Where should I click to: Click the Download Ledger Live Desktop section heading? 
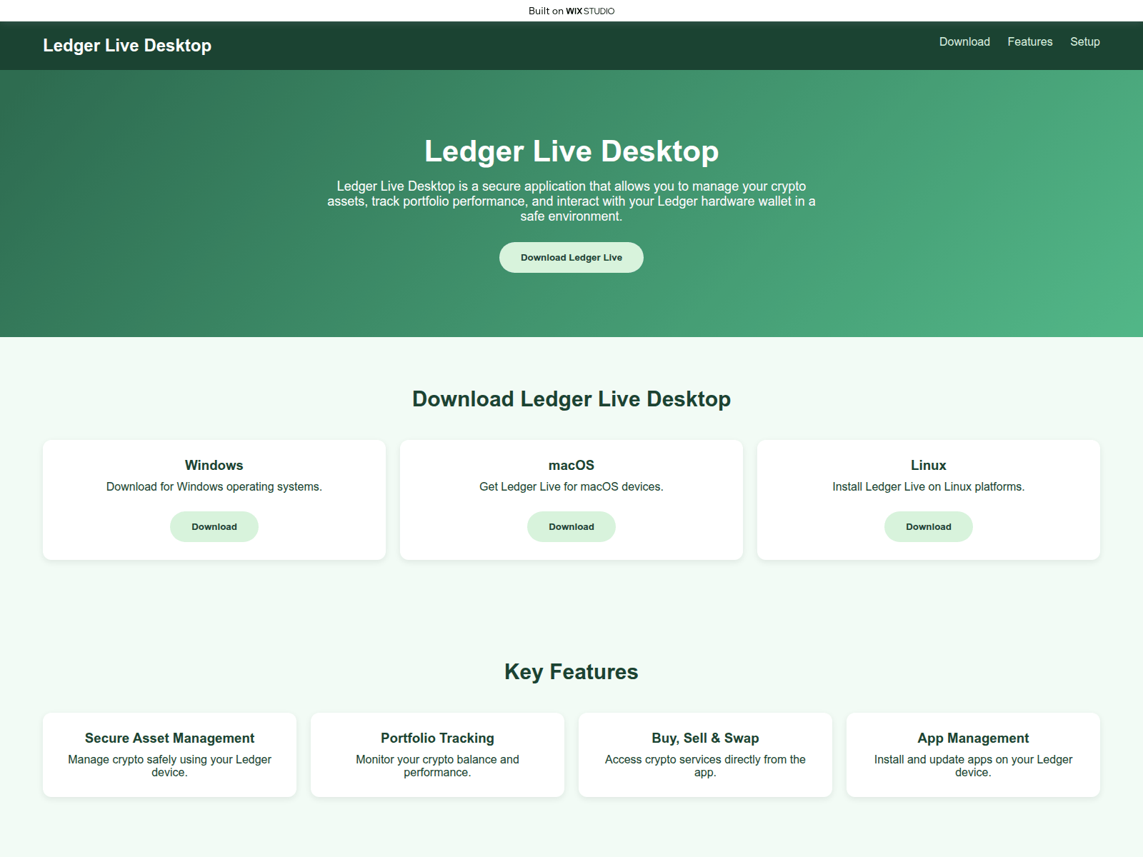(x=571, y=399)
